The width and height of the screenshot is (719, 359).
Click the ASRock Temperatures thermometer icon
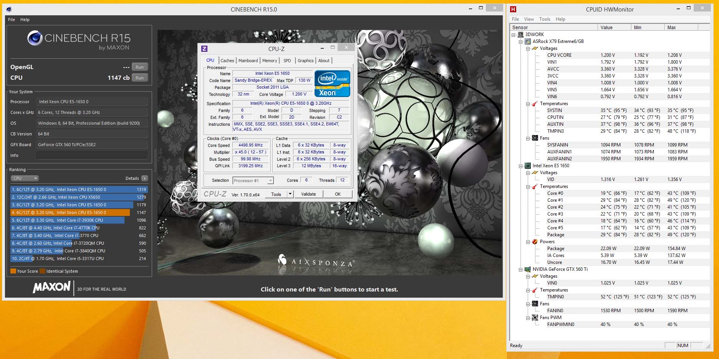click(x=535, y=104)
